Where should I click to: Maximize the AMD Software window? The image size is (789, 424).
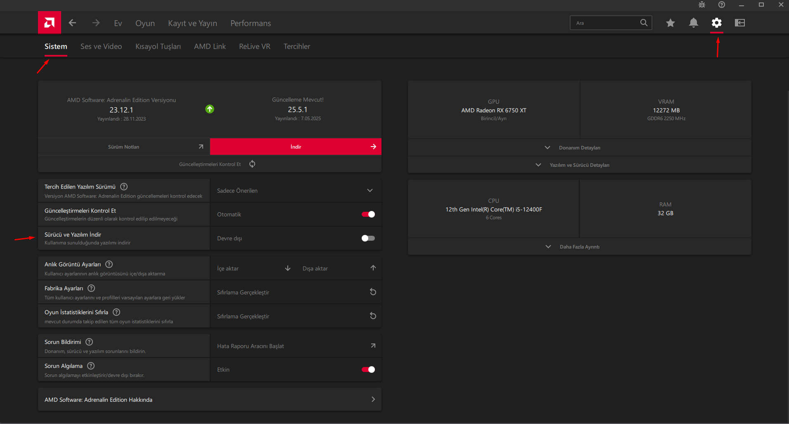click(761, 5)
